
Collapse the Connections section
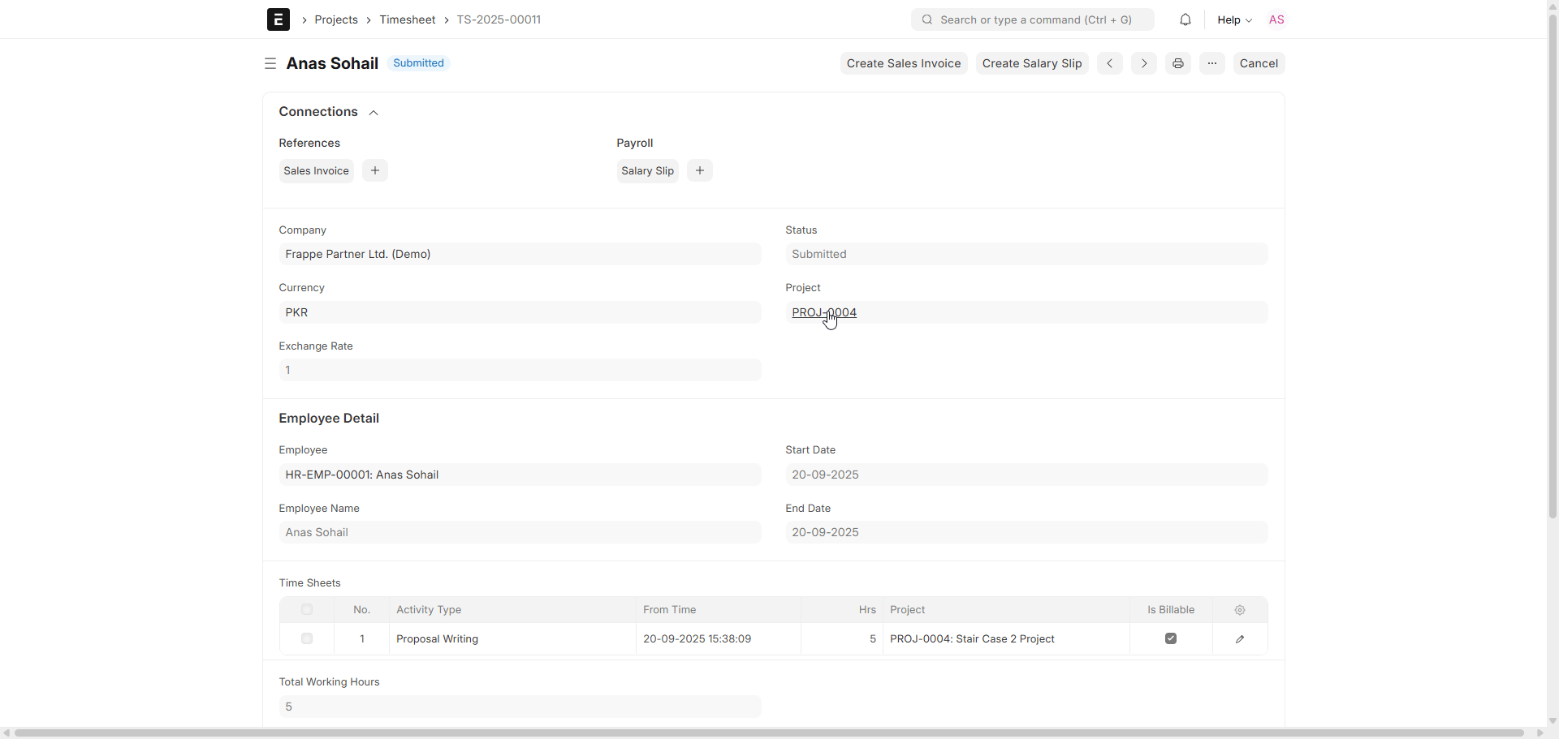pos(374,113)
